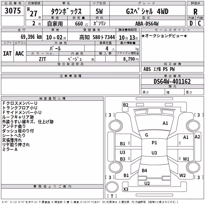Click the transfer document deadline 10月 13日
This screenshot has height=205, width=205.
(128, 38)
